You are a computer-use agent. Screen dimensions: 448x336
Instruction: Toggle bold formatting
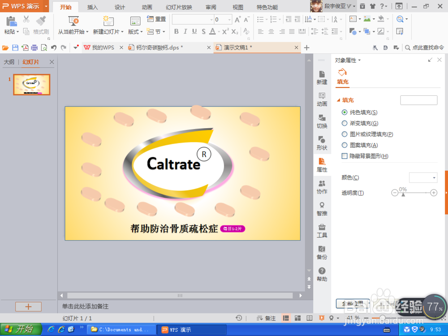click(176, 31)
